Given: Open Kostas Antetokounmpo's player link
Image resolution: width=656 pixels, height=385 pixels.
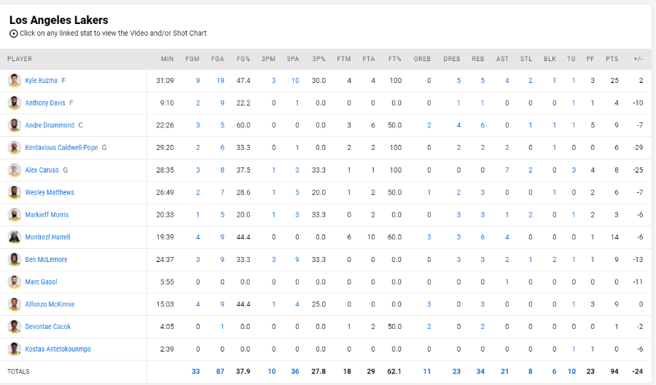Looking at the screenshot, I should [x=58, y=349].
